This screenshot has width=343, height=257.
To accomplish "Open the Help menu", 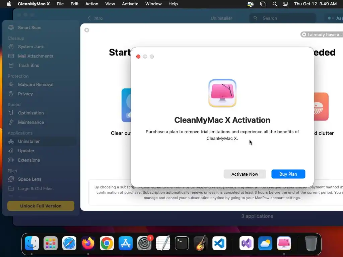I will tap(173, 4).
